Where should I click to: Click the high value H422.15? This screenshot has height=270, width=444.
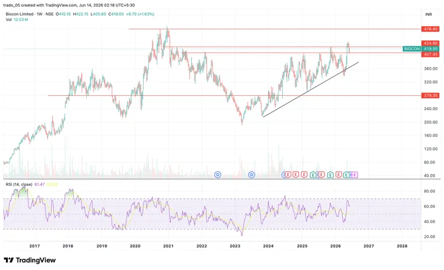click(x=80, y=14)
